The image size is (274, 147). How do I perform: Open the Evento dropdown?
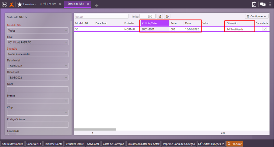38,101
